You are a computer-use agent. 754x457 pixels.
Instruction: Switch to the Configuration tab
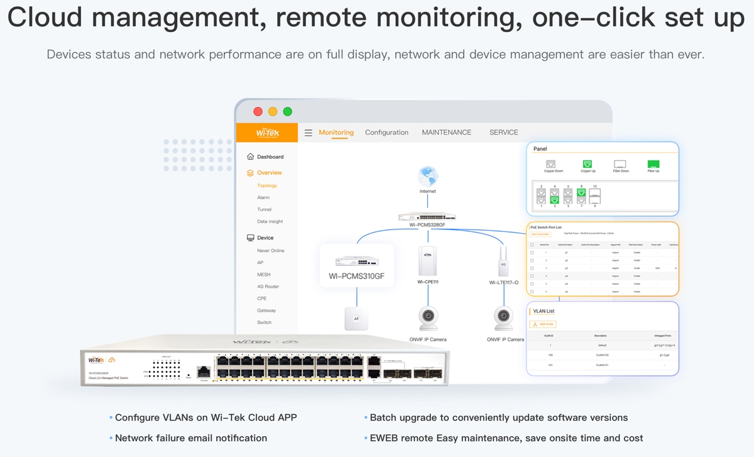pos(386,133)
